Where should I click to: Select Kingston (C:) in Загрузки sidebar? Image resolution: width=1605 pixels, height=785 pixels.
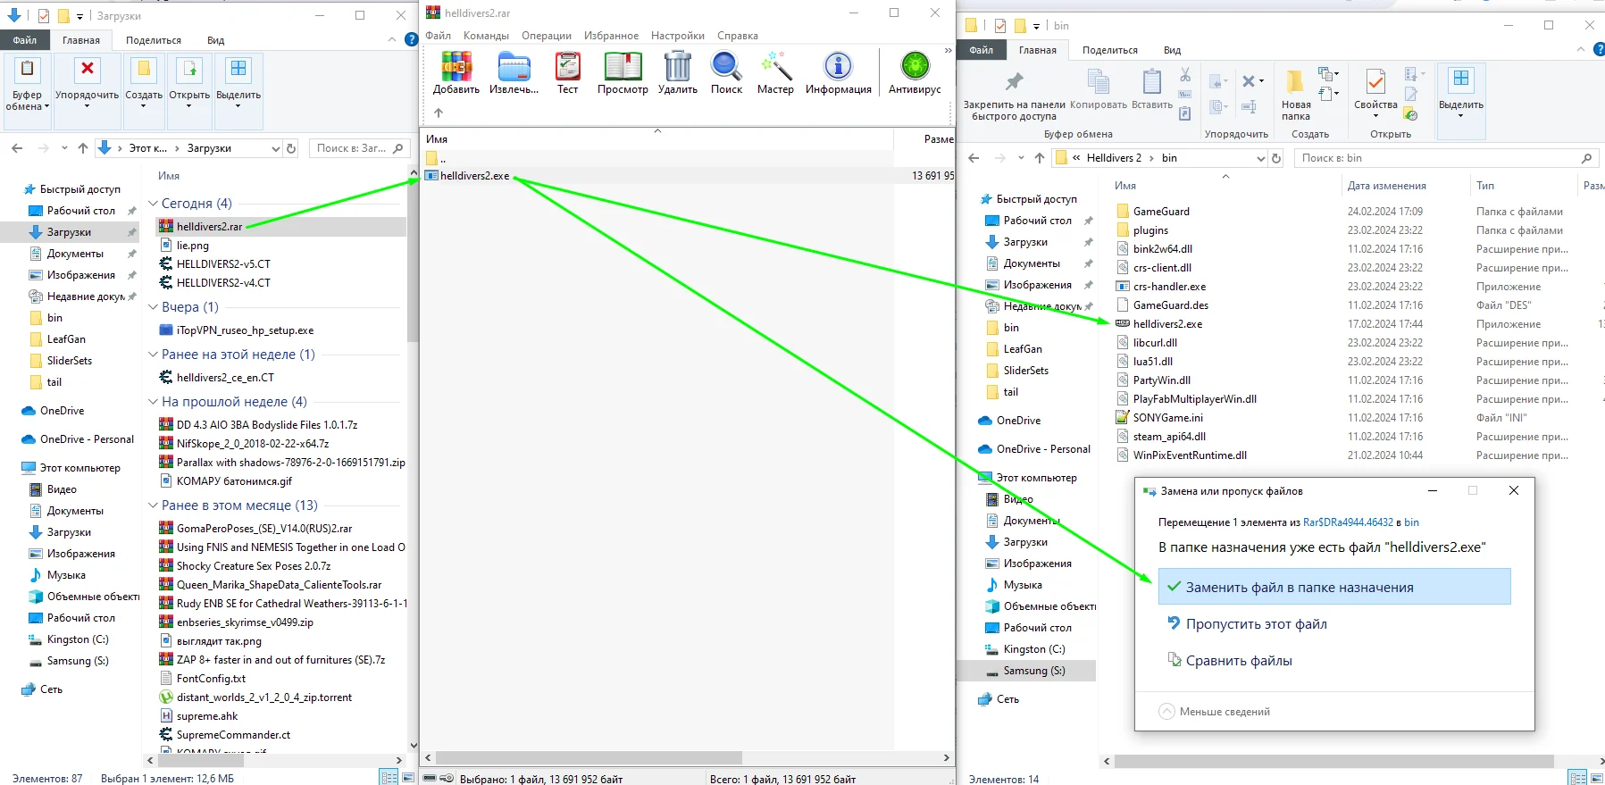tap(77, 639)
